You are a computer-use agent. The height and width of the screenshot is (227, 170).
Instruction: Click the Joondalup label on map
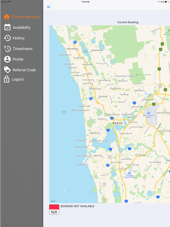[x=72, y=49]
